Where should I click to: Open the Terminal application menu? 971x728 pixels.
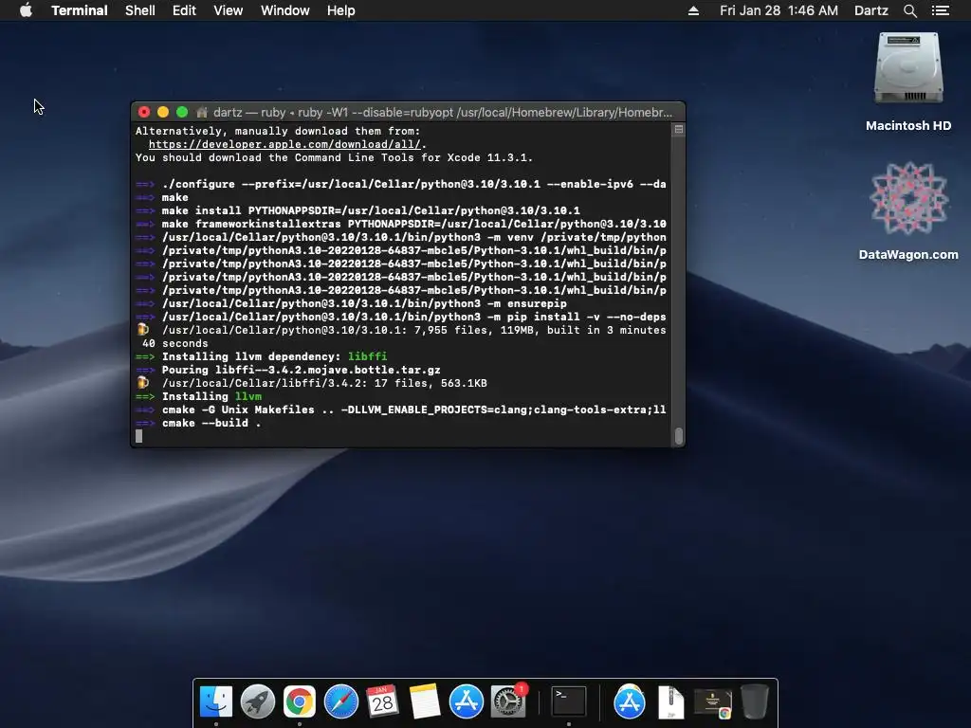[80, 10]
